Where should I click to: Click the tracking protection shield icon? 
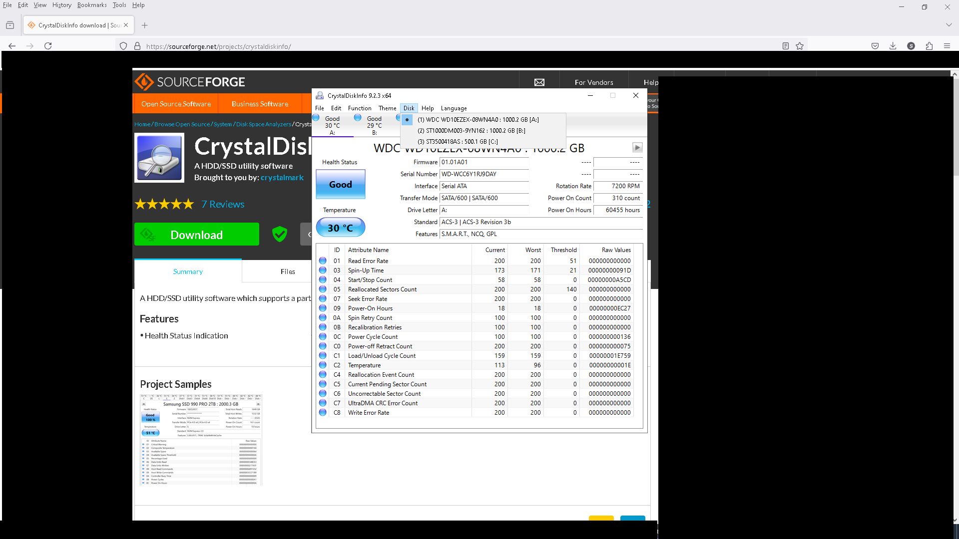tap(123, 46)
